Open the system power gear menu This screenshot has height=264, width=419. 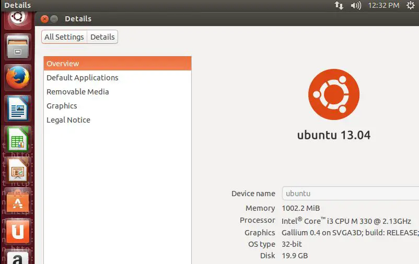pos(411,5)
